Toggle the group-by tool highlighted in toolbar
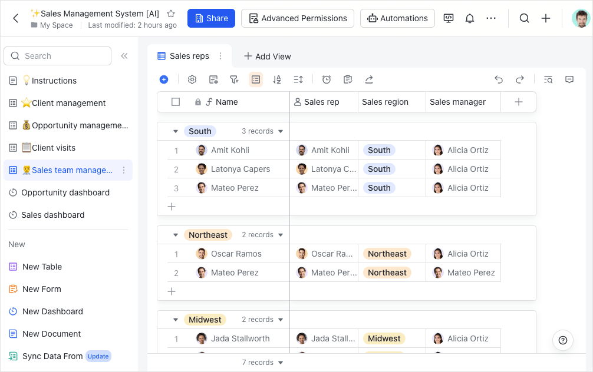This screenshot has width=593, height=372. point(256,79)
